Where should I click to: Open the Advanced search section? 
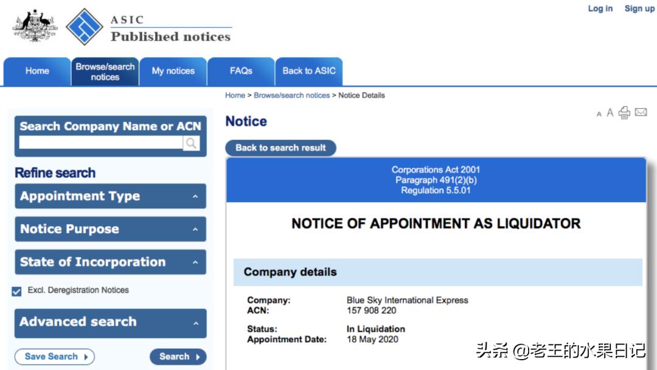[110, 322]
